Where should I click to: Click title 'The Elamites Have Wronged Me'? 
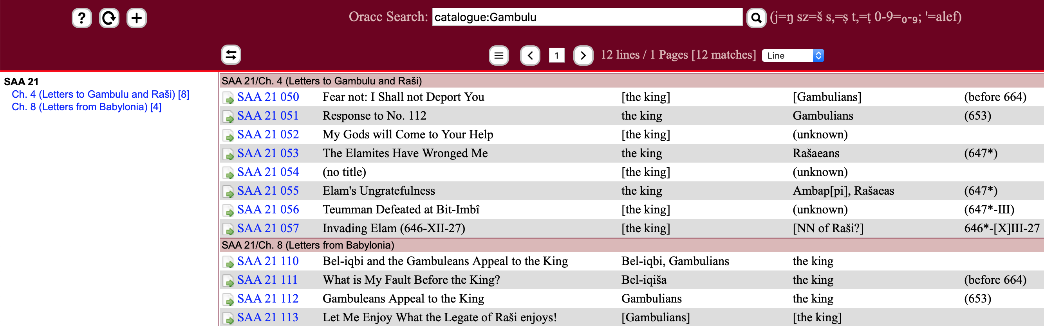tap(405, 153)
